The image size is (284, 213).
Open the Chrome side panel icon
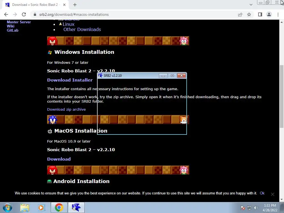point(260,14)
